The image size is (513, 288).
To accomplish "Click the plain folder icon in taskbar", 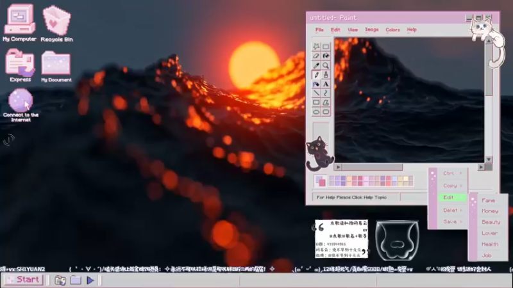I will pos(76,280).
